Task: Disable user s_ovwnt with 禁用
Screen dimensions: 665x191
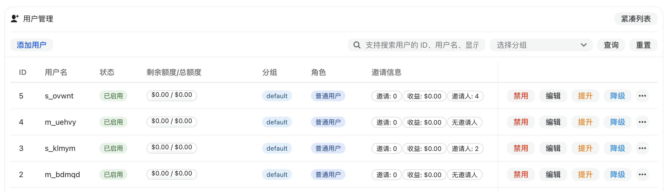Action: point(521,96)
